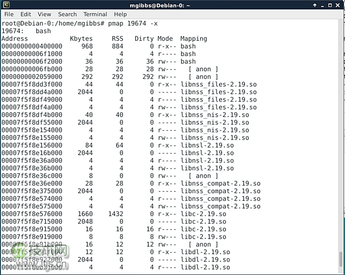Click the Address column header
This screenshot has height=275, width=345.
click(x=15, y=39)
